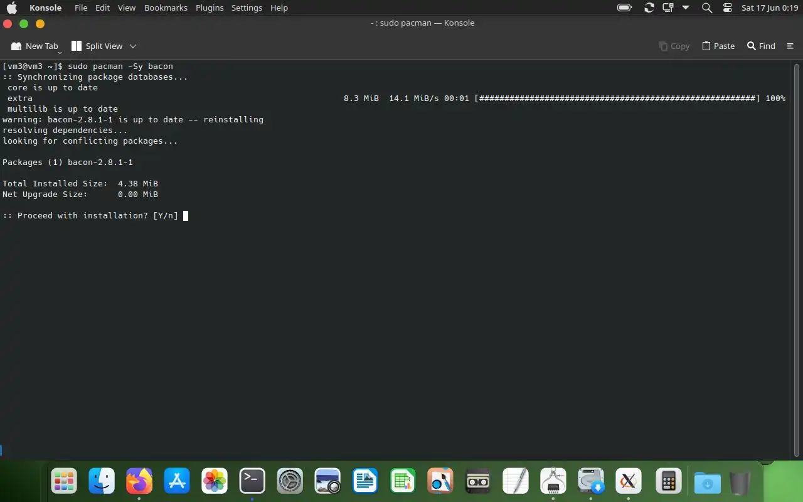The width and height of the screenshot is (803, 502).
Task: Click 'multilib is up to date' line
Action: (x=63, y=109)
